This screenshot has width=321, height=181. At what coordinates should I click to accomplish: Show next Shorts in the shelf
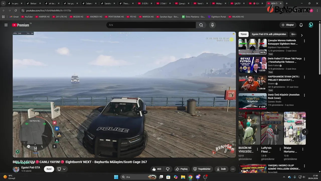point(305,131)
